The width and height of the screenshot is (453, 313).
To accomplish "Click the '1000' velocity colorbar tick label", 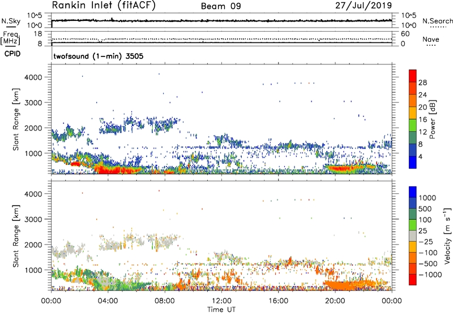I will click(x=428, y=198).
